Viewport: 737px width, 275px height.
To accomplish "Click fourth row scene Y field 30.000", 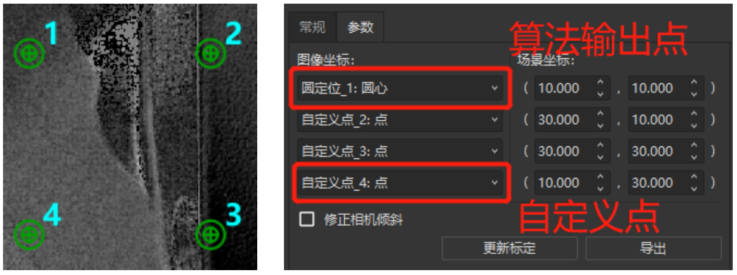I will 659,183.
